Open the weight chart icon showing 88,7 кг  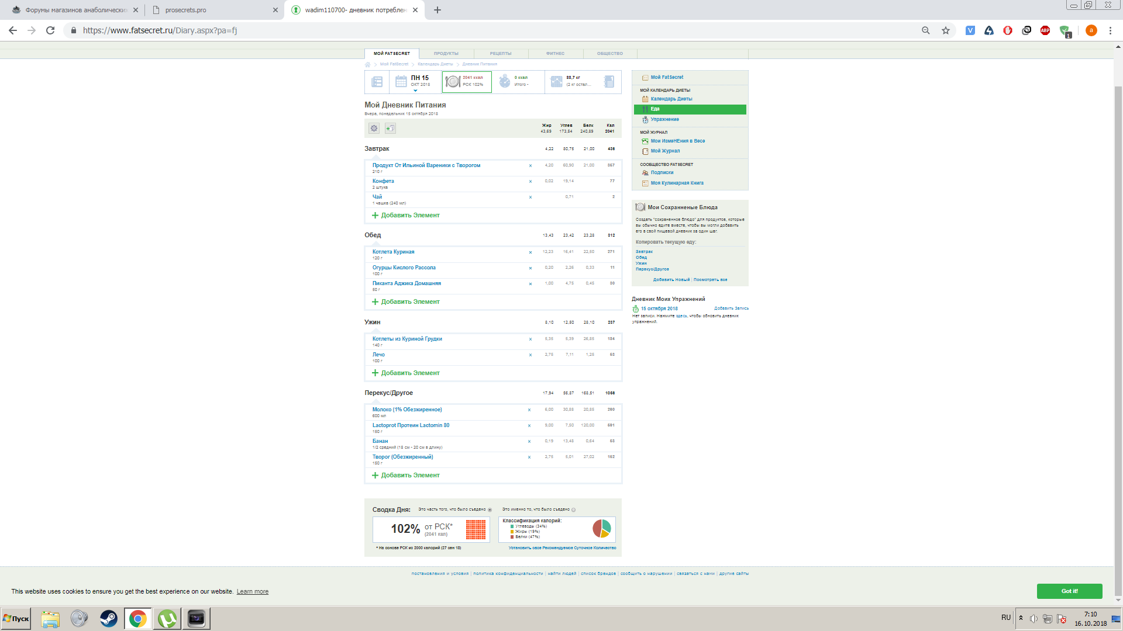tap(556, 82)
